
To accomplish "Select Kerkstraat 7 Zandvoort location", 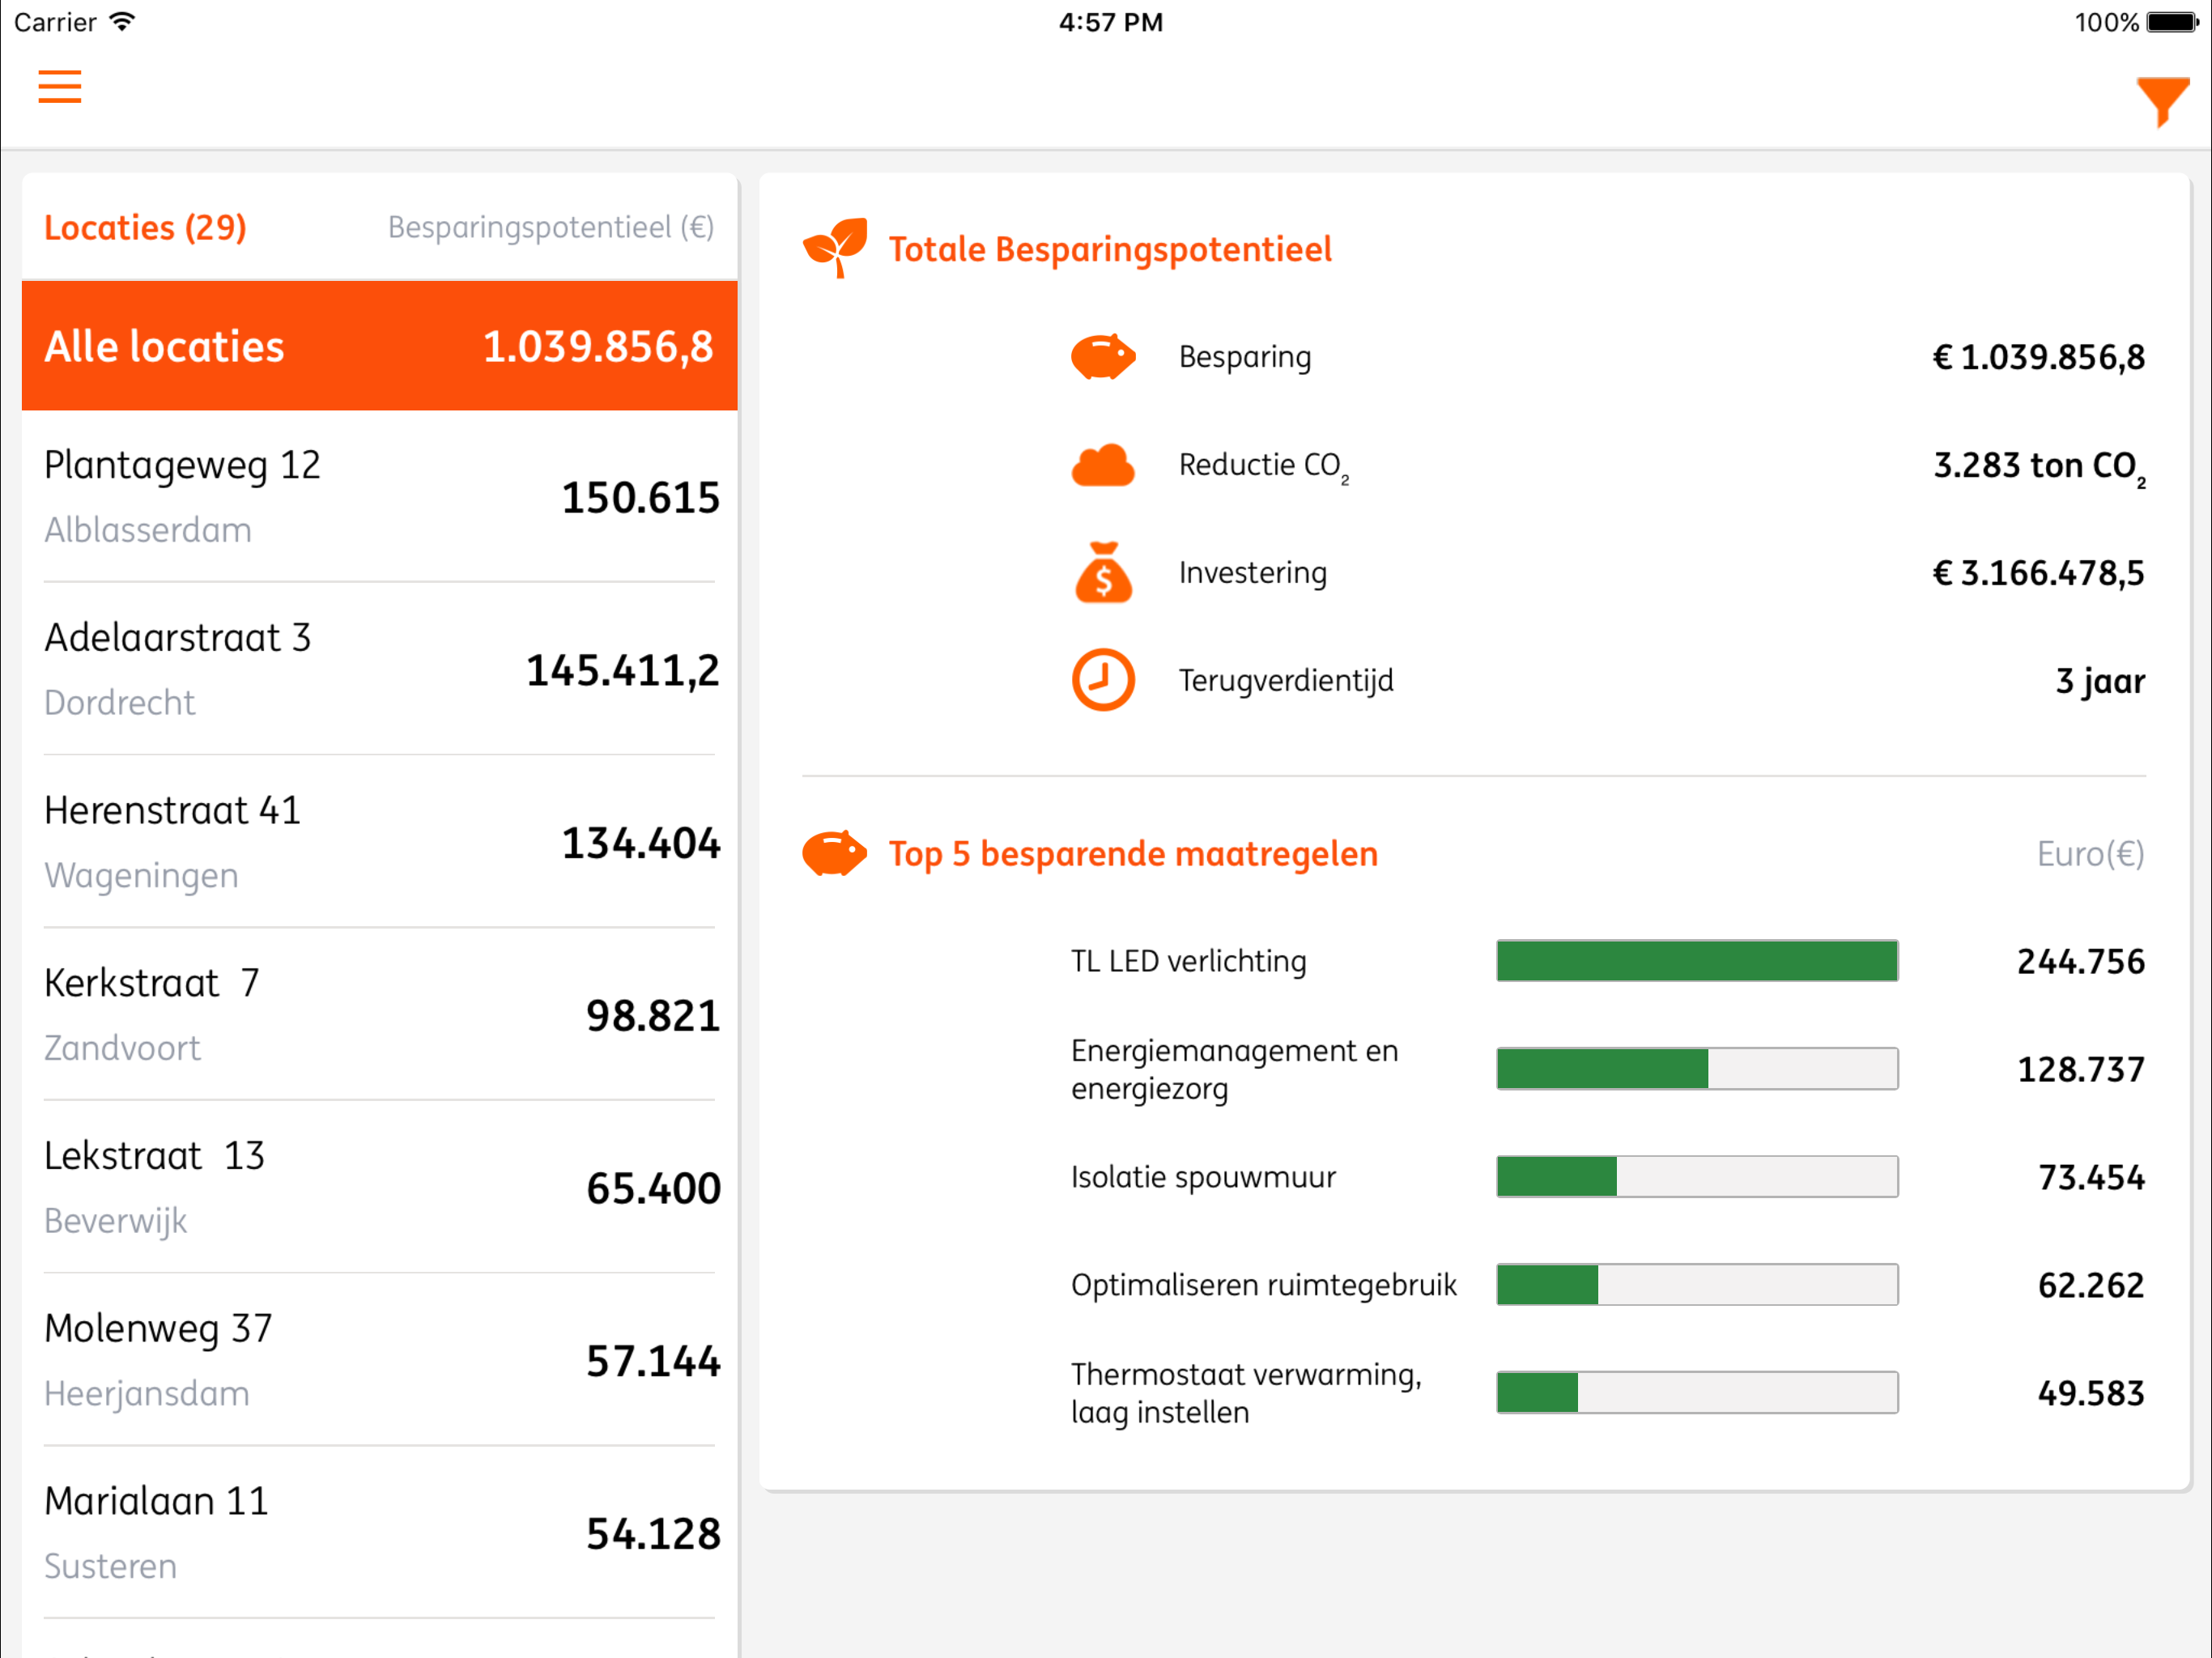I will pyautogui.click(x=379, y=1015).
